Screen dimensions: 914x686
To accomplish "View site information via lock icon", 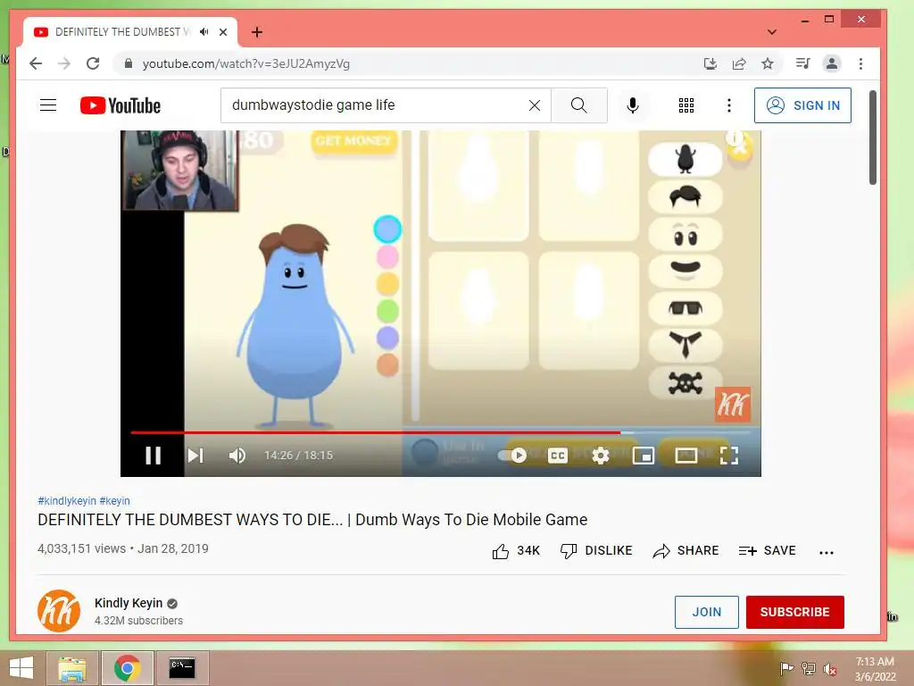I will 129,63.
